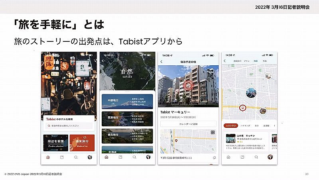Tap search icon on the 自然 screen
319x180 pixels.
click(134, 157)
